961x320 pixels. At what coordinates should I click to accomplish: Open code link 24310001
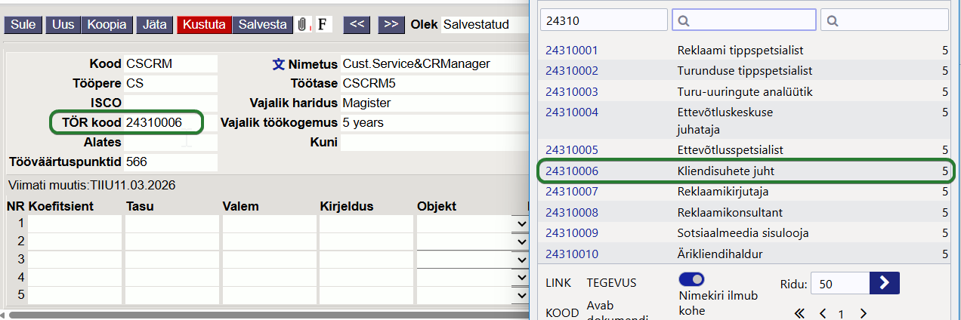point(571,51)
